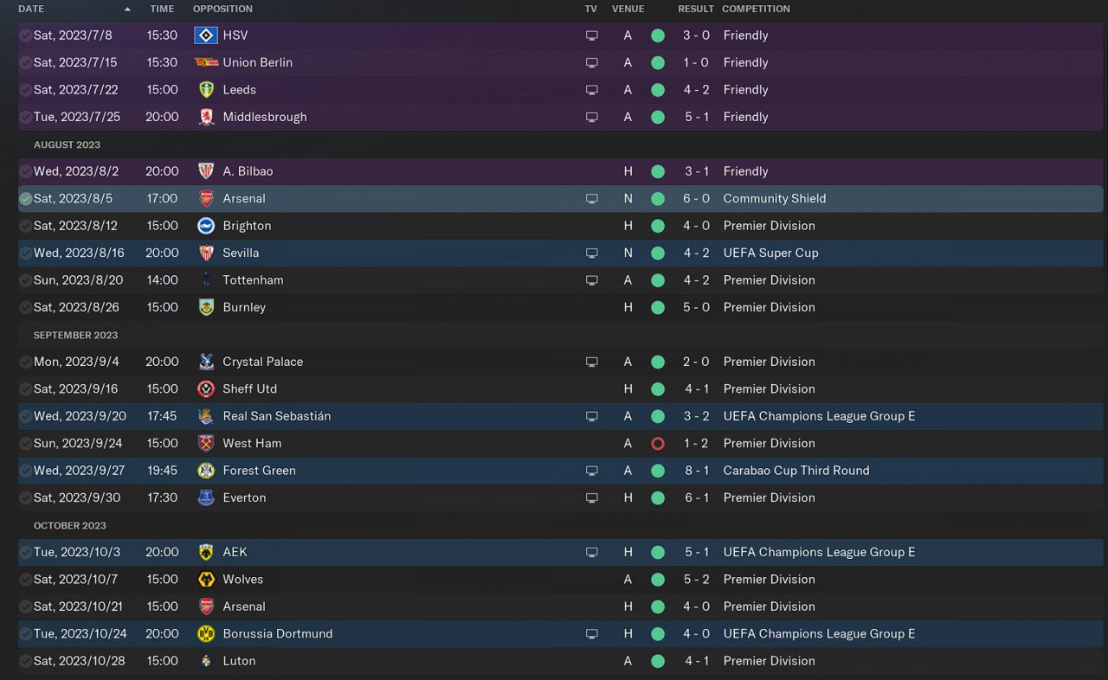Click the COMPETITION column header
Screen dimensions: 1108x680
point(756,9)
